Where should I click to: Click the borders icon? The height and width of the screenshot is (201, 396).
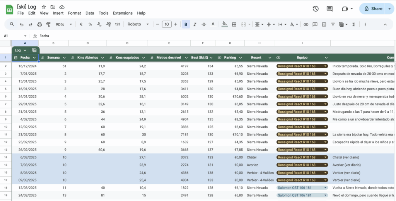point(234,24)
